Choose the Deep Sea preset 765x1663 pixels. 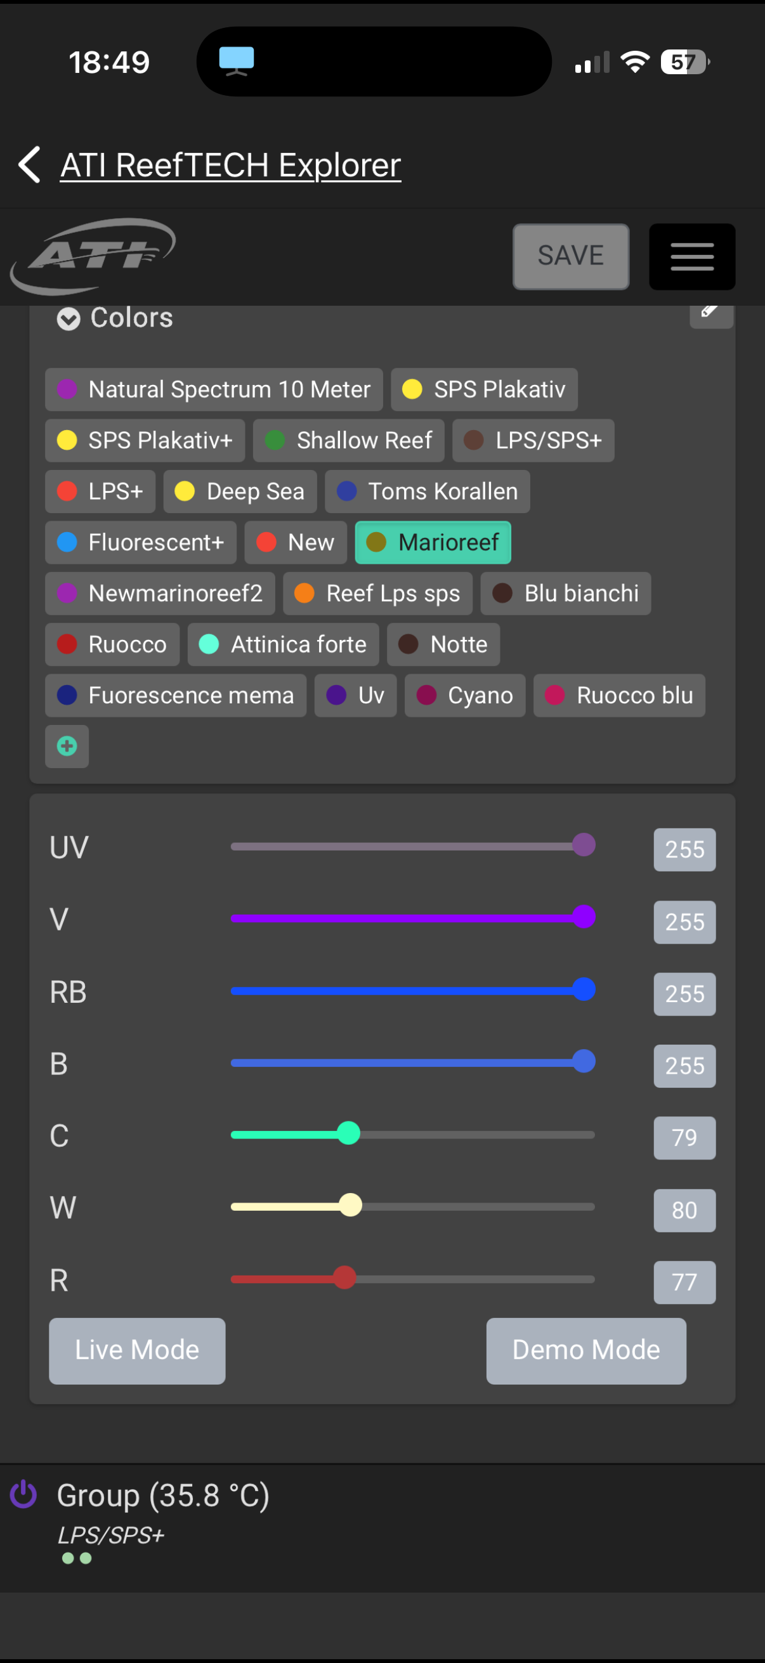click(240, 492)
